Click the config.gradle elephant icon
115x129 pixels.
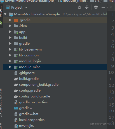[16, 90]
